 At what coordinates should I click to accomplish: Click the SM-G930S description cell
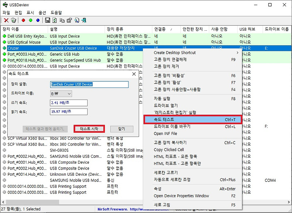59,150
